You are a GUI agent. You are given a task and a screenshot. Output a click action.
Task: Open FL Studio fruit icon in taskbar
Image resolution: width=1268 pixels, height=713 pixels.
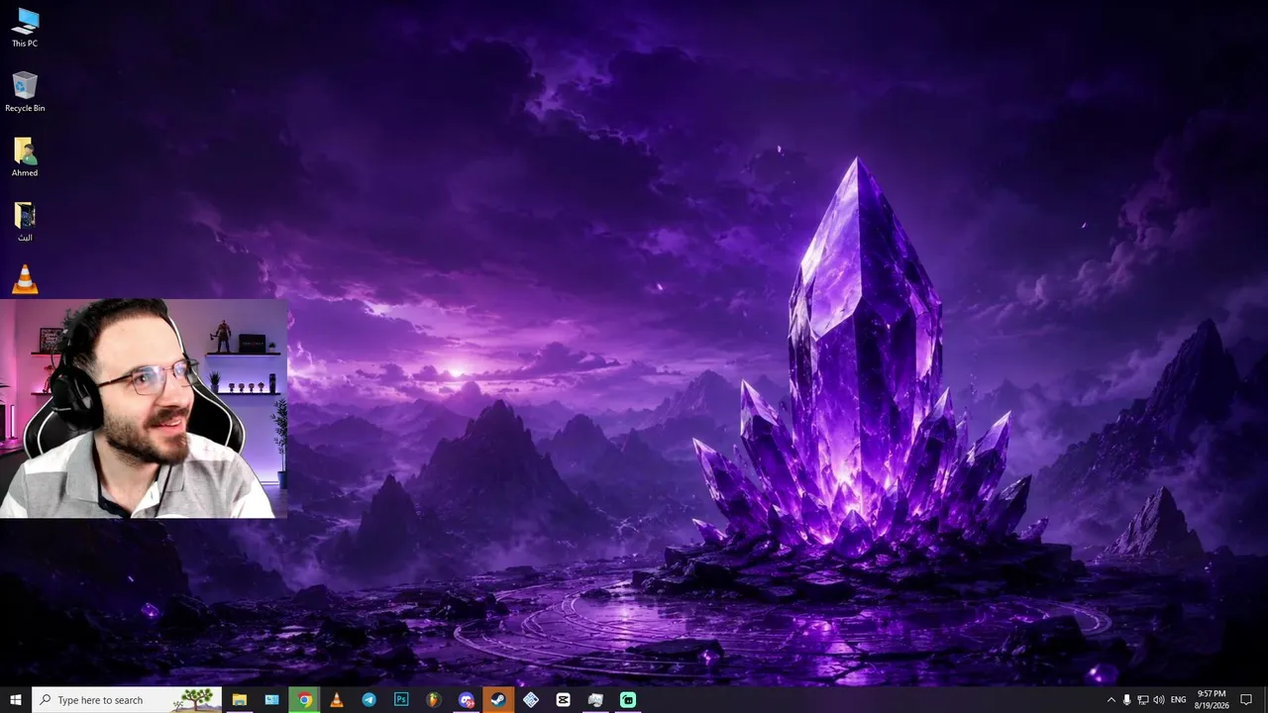pyautogui.click(x=434, y=700)
